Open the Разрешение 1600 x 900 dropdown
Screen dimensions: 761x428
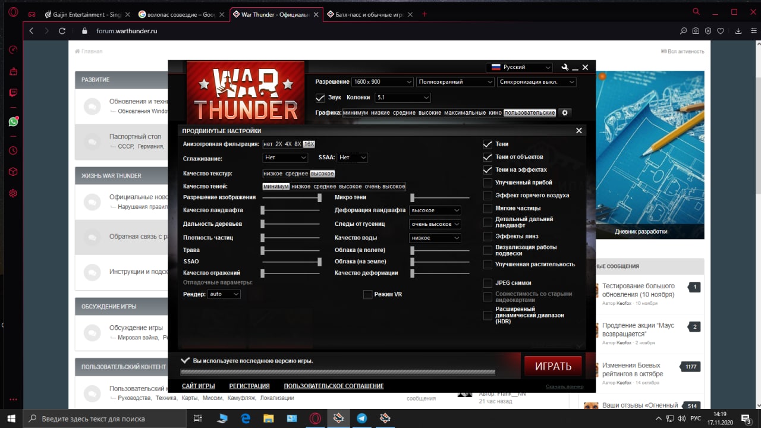point(382,82)
